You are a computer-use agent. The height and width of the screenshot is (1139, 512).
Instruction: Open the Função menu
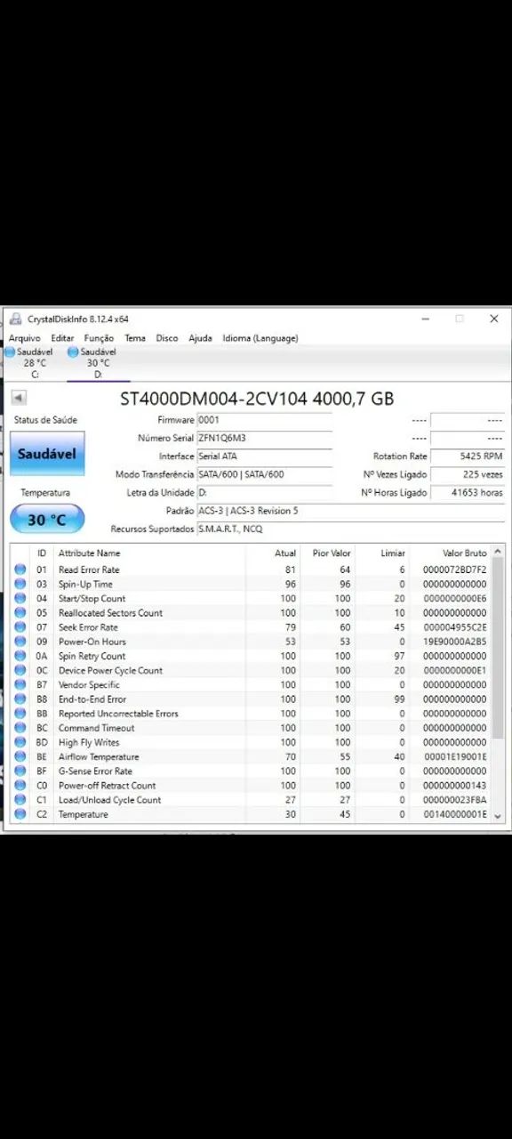point(99,338)
